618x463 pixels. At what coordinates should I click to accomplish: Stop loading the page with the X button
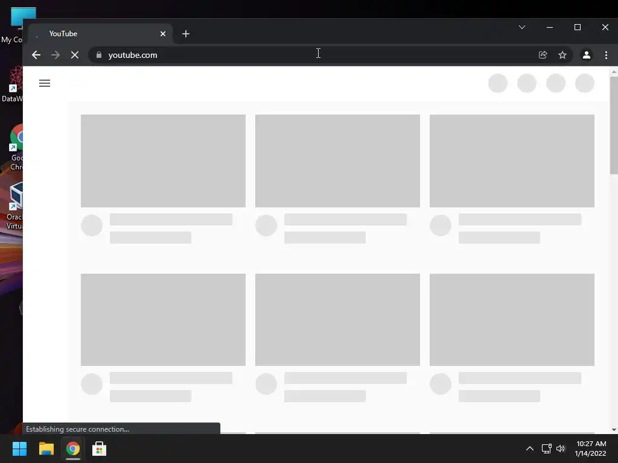click(75, 55)
